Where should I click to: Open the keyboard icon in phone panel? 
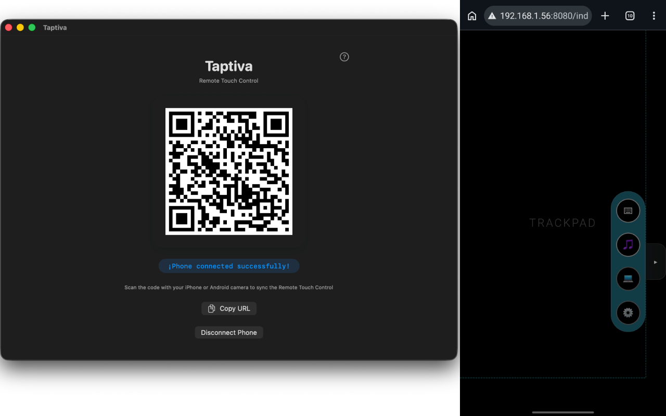click(628, 211)
